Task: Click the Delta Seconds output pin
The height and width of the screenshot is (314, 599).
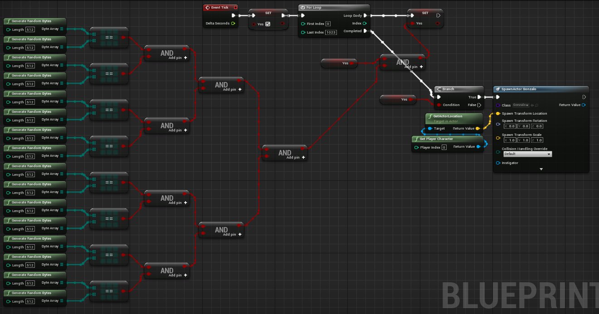Action: pos(233,23)
